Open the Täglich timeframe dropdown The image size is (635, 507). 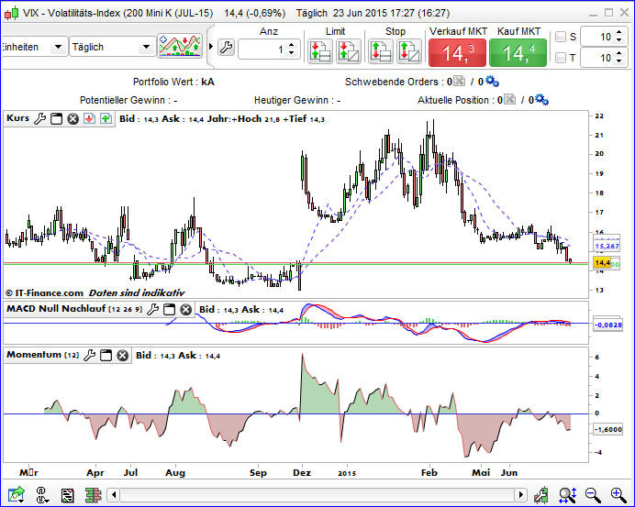coord(111,47)
